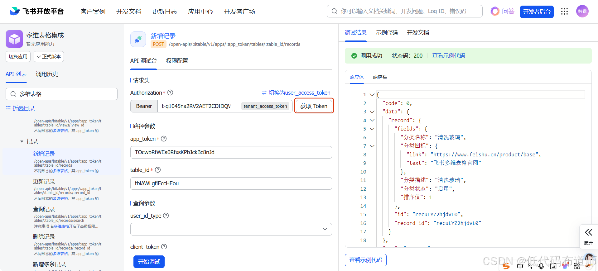The width and height of the screenshot is (598, 271).
Task: Open 开发者广场 in top navigation
Action: [239, 12]
